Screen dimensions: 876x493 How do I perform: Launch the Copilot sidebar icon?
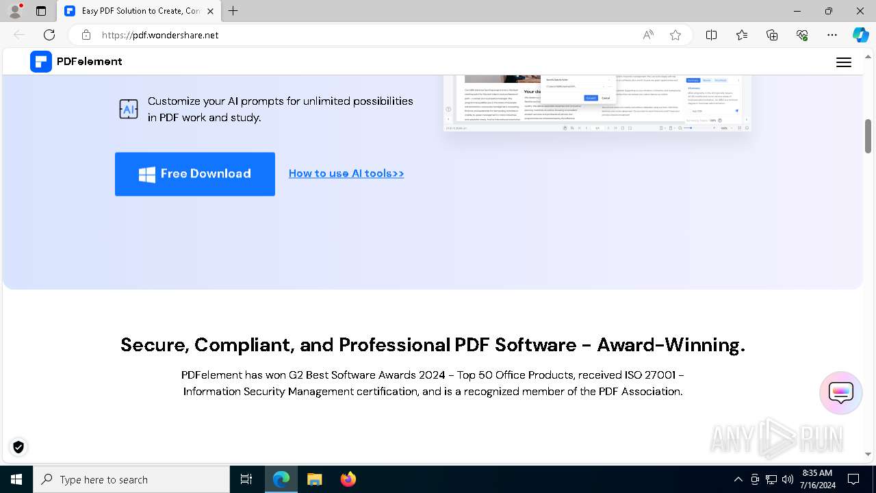pyautogui.click(x=860, y=35)
